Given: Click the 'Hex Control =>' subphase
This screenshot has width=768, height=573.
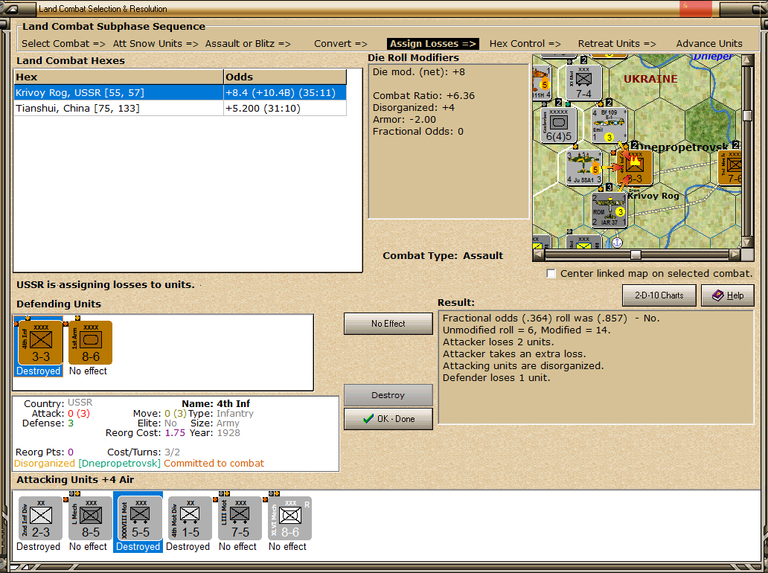Looking at the screenshot, I should click(525, 44).
